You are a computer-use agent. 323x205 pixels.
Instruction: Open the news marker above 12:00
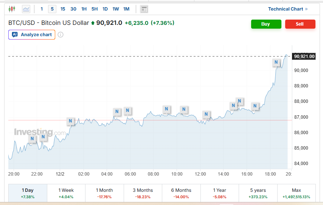[206, 114]
